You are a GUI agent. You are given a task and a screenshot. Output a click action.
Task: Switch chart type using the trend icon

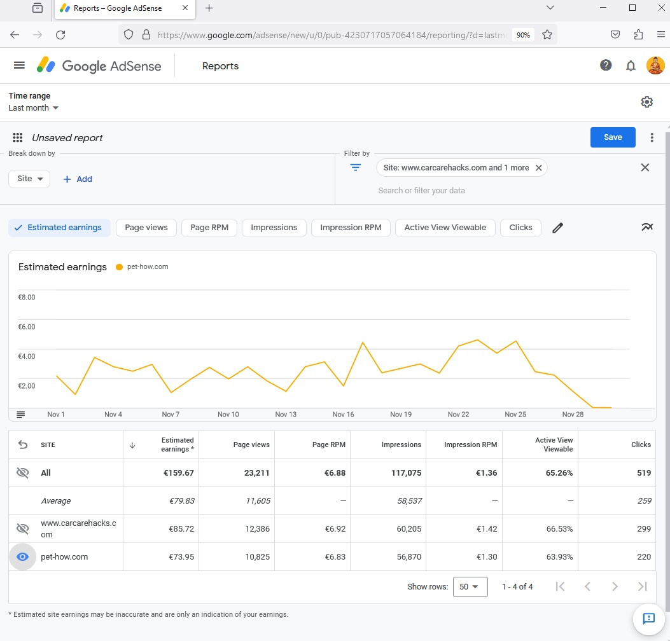pos(647,227)
